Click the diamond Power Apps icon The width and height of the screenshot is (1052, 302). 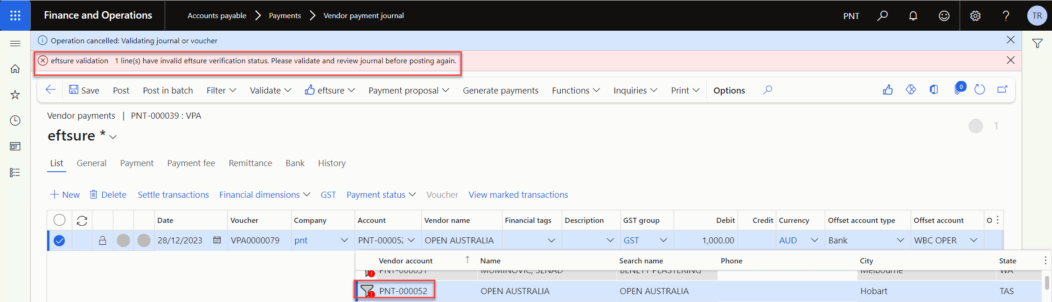coord(911,90)
